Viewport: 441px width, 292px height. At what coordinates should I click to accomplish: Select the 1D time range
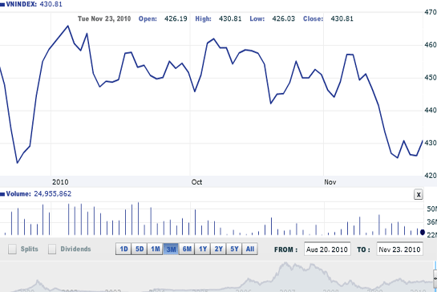pyautogui.click(x=123, y=249)
